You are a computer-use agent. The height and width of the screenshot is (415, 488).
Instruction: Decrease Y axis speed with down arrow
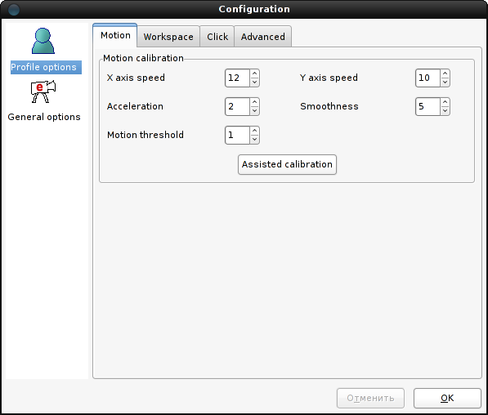point(445,83)
